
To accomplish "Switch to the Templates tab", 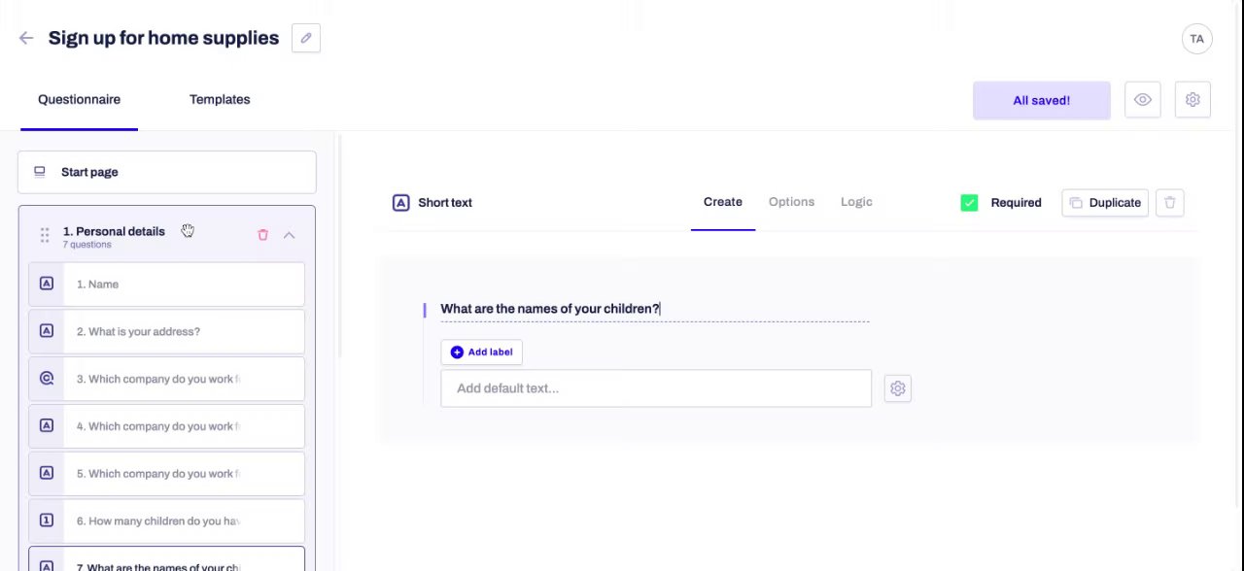I will point(220,99).
